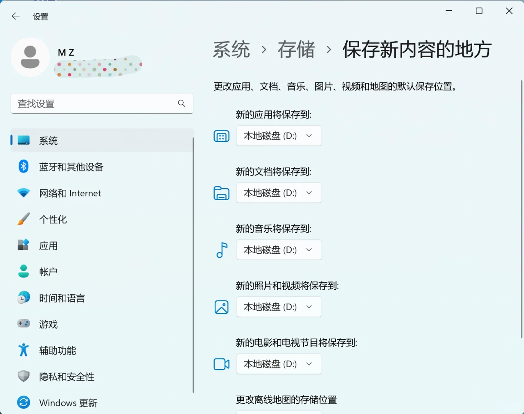Click the music note icon

[222, 250]
